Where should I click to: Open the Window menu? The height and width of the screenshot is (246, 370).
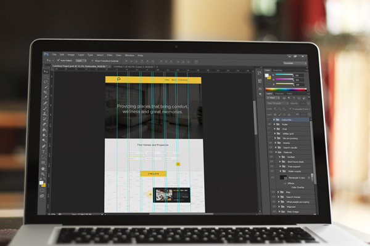click(x=129, y=55)
